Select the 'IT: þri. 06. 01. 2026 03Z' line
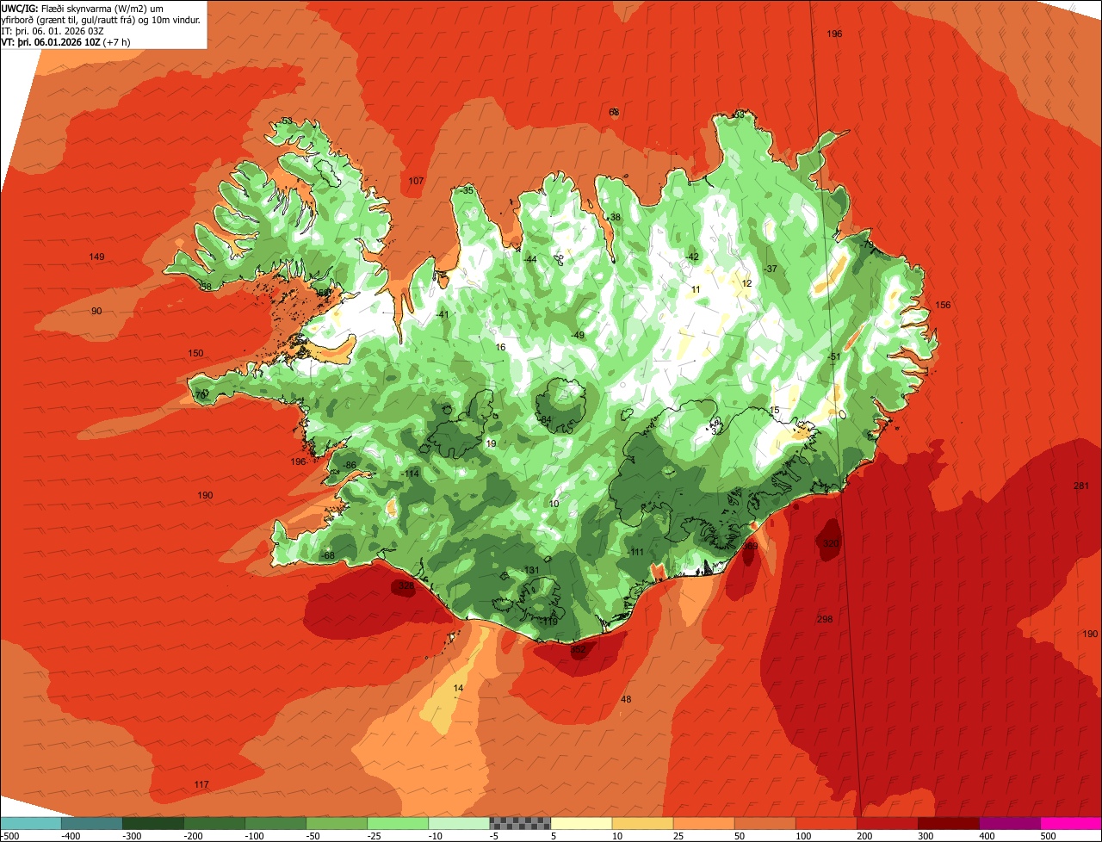Viewport: 1102px width, 842px height. click(53, 31)
